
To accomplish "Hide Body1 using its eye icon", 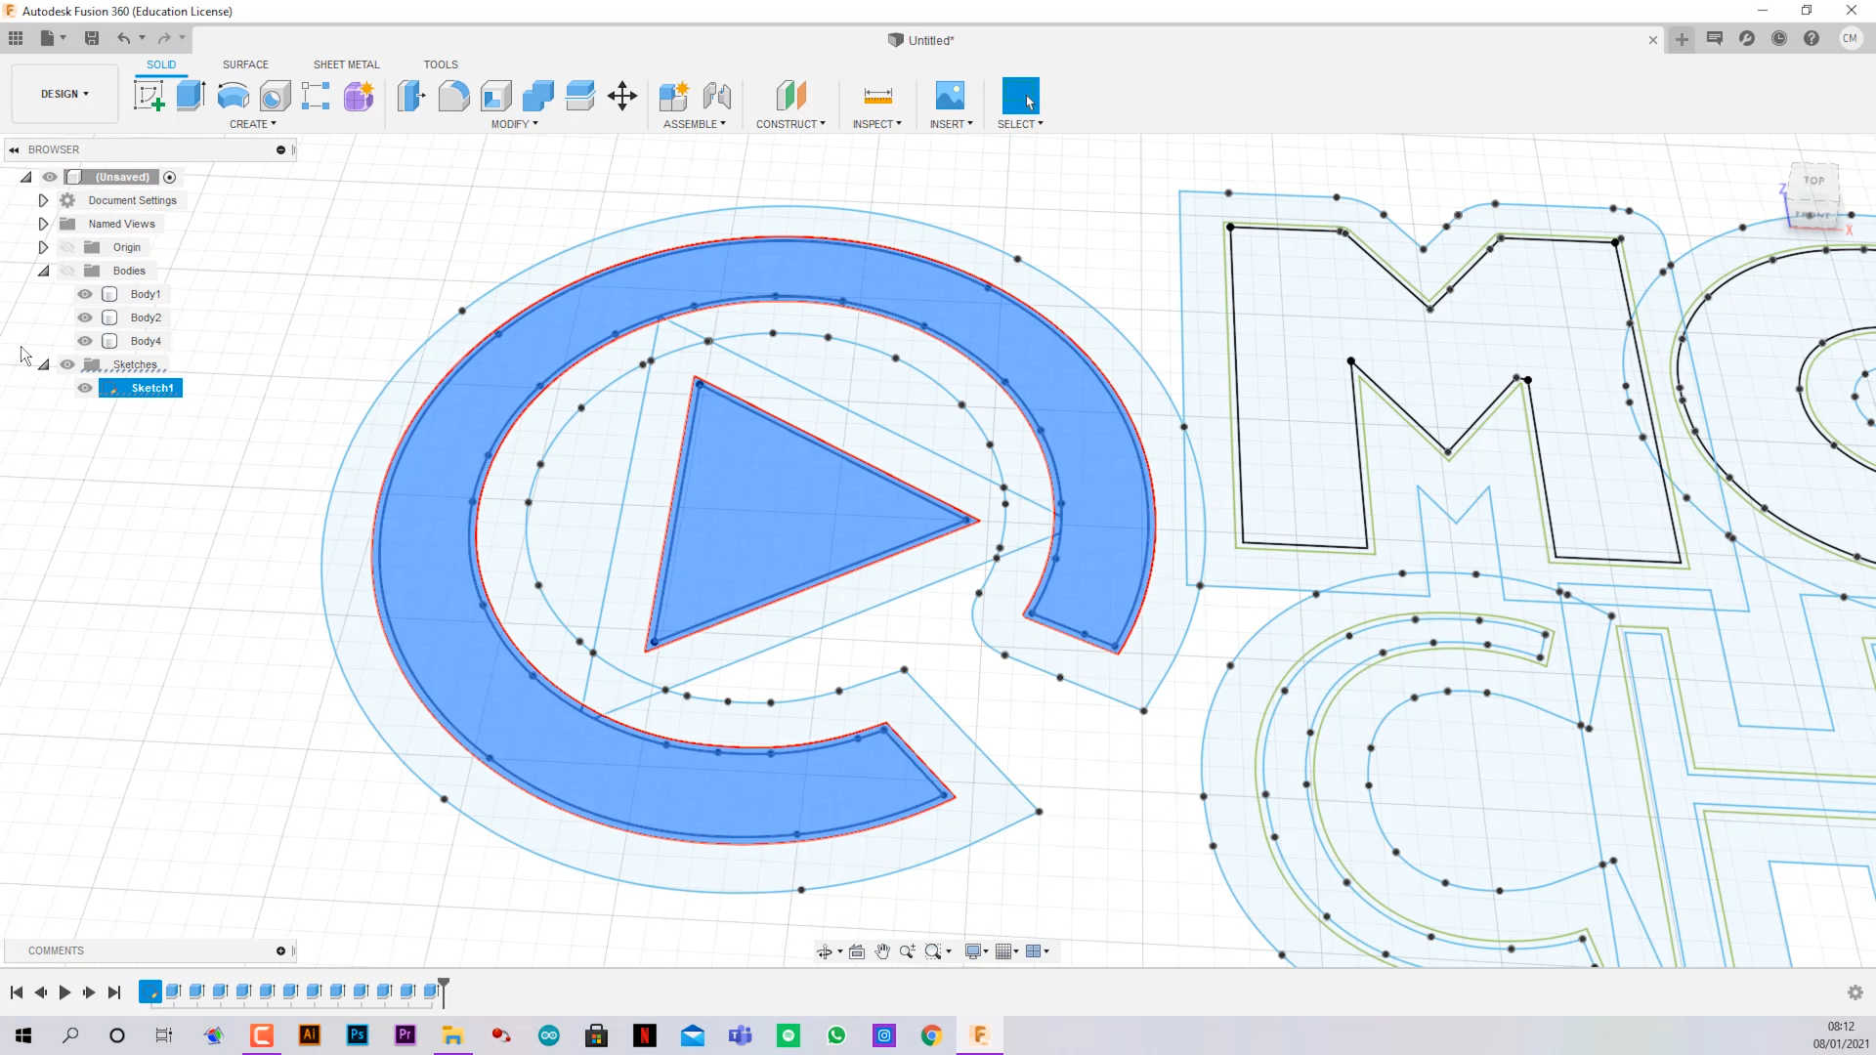I will click(x=85, y=294).
